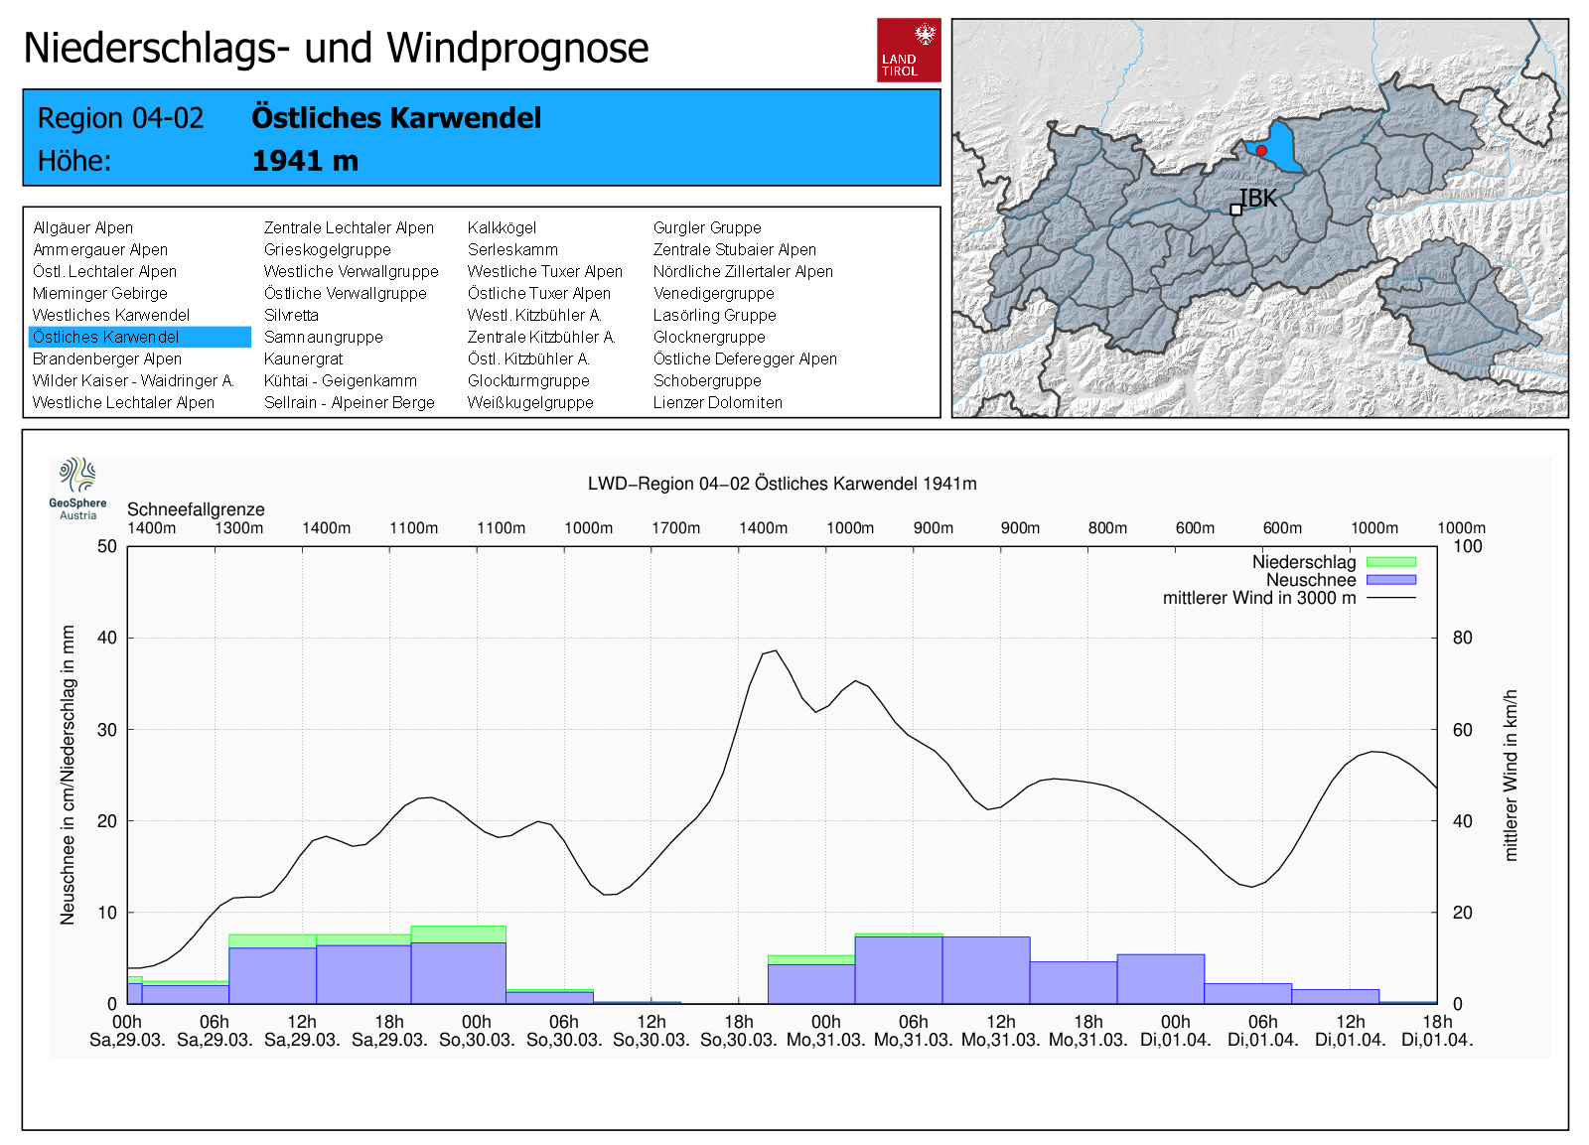This screenshot has width=1589, height=1145.
Task: Click the purple Neuschnee legend swatch
Action: pyautogui.click(x=1390, y=580)
